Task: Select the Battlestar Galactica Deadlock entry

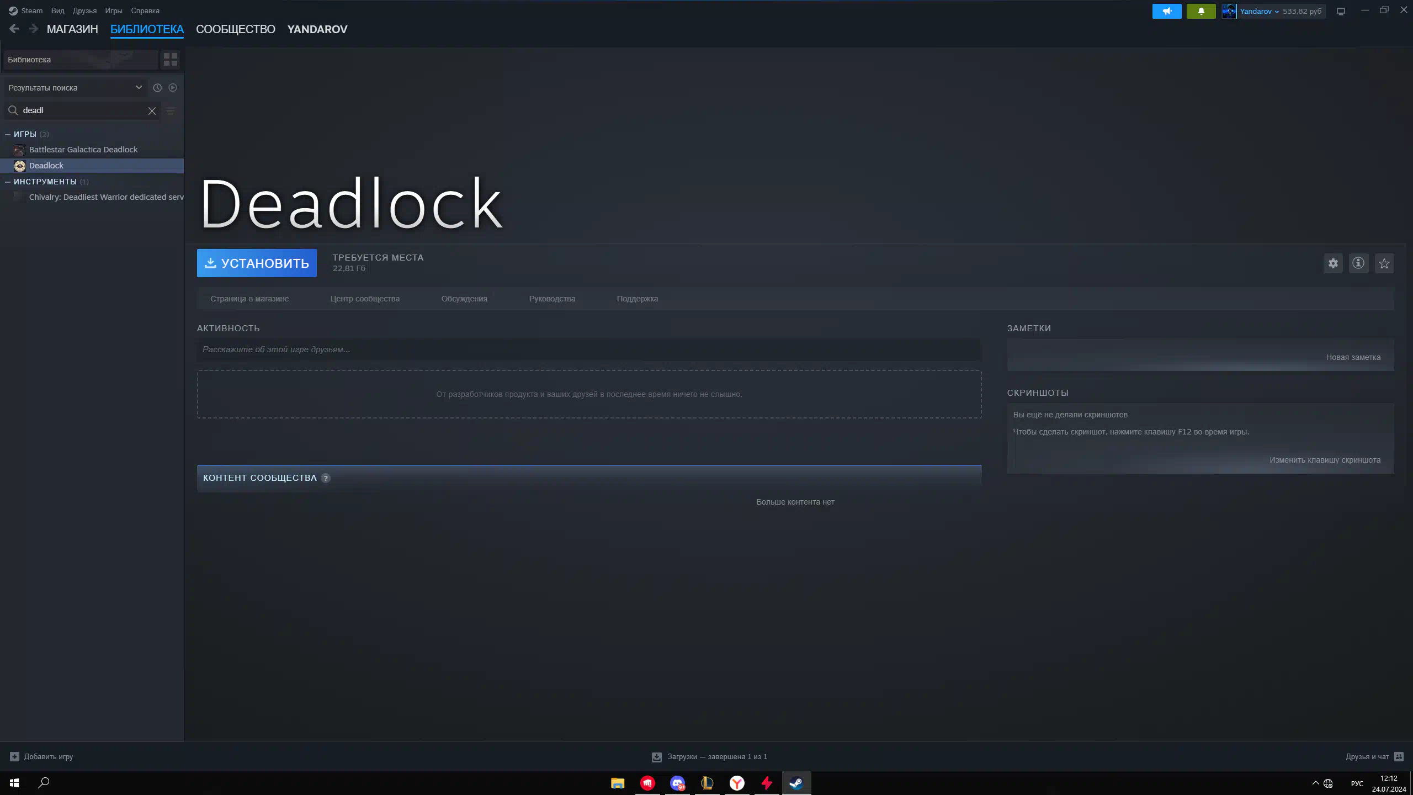Action: tap(92, 150)
